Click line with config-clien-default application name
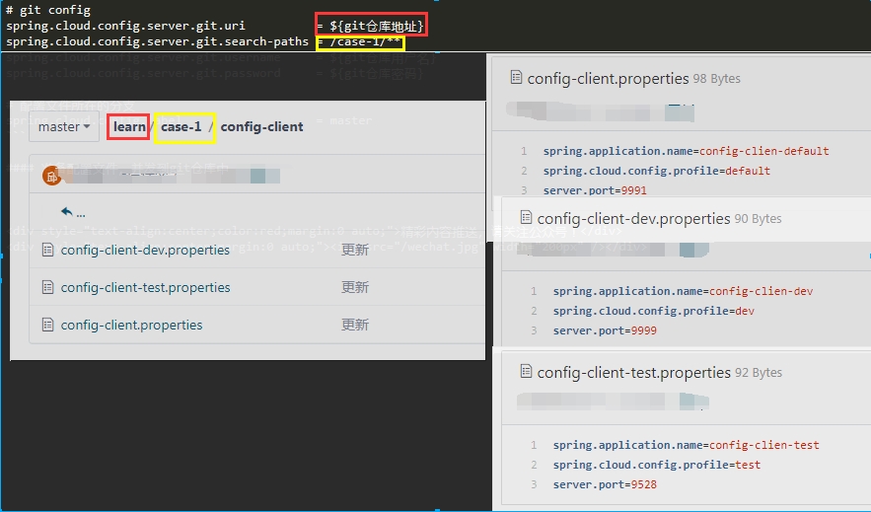Screen dimensions: 871x512 686,151
